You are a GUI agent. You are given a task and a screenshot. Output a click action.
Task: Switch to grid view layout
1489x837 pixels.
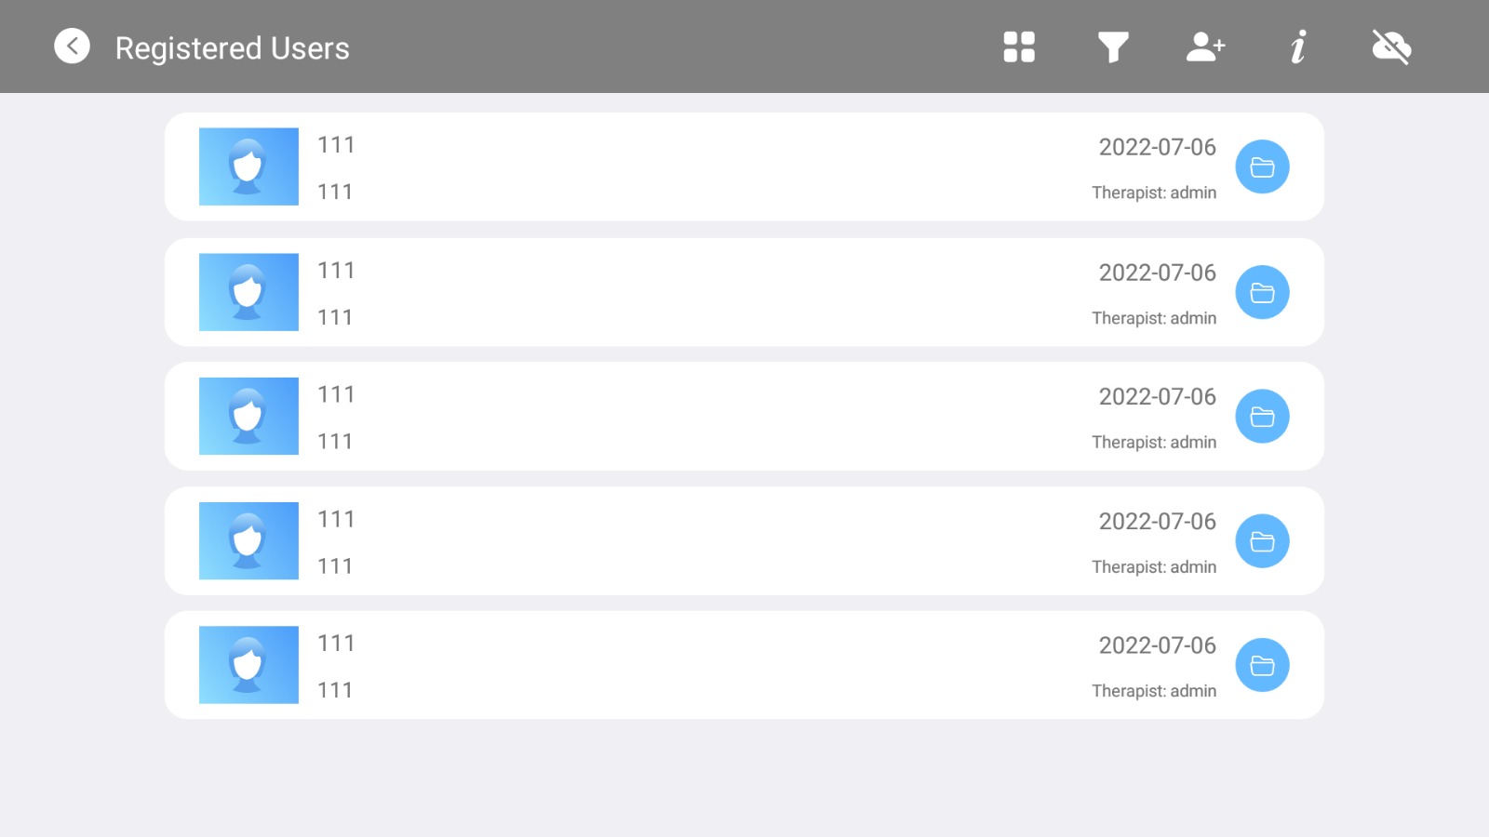1019,46
